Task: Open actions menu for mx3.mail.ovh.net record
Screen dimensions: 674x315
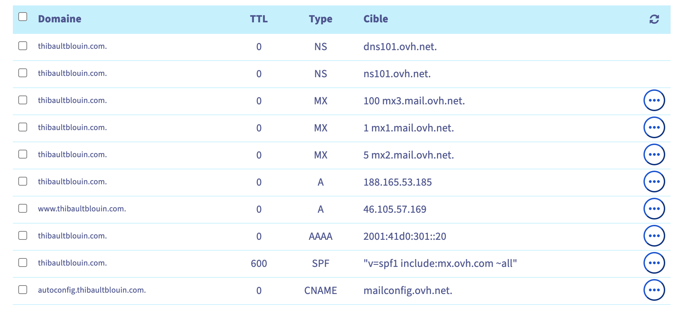Action: [654, 100]
